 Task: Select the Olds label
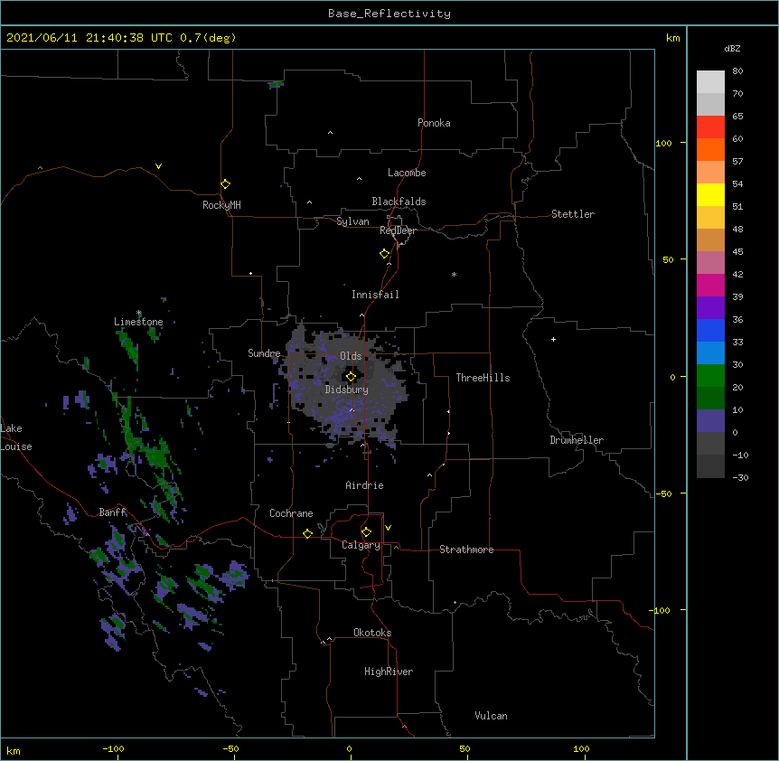[351, 356]
